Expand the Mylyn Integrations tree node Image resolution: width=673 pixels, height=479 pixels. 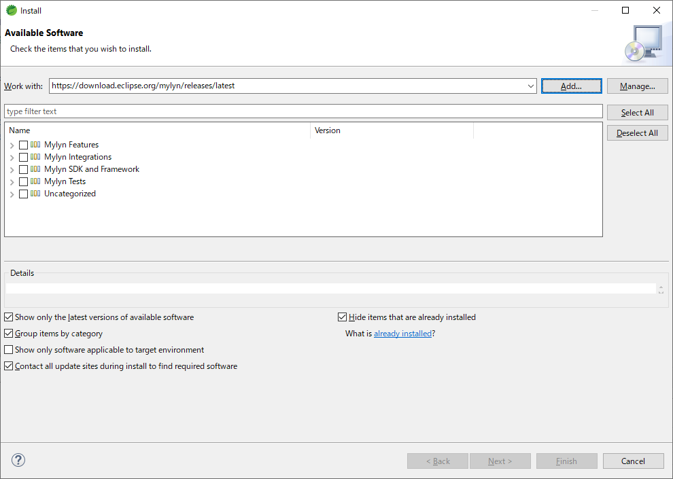click(x=12, y=158)
